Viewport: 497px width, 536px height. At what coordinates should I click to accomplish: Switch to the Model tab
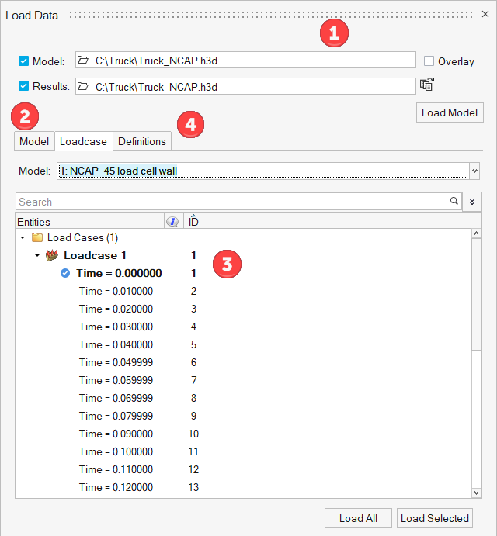click(x=34, y=141)
